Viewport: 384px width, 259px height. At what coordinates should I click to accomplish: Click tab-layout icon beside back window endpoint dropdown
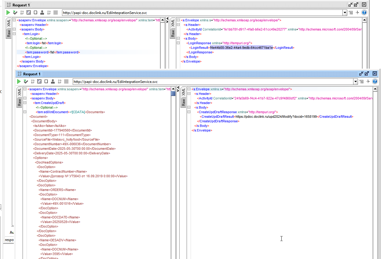coord(351,13)
